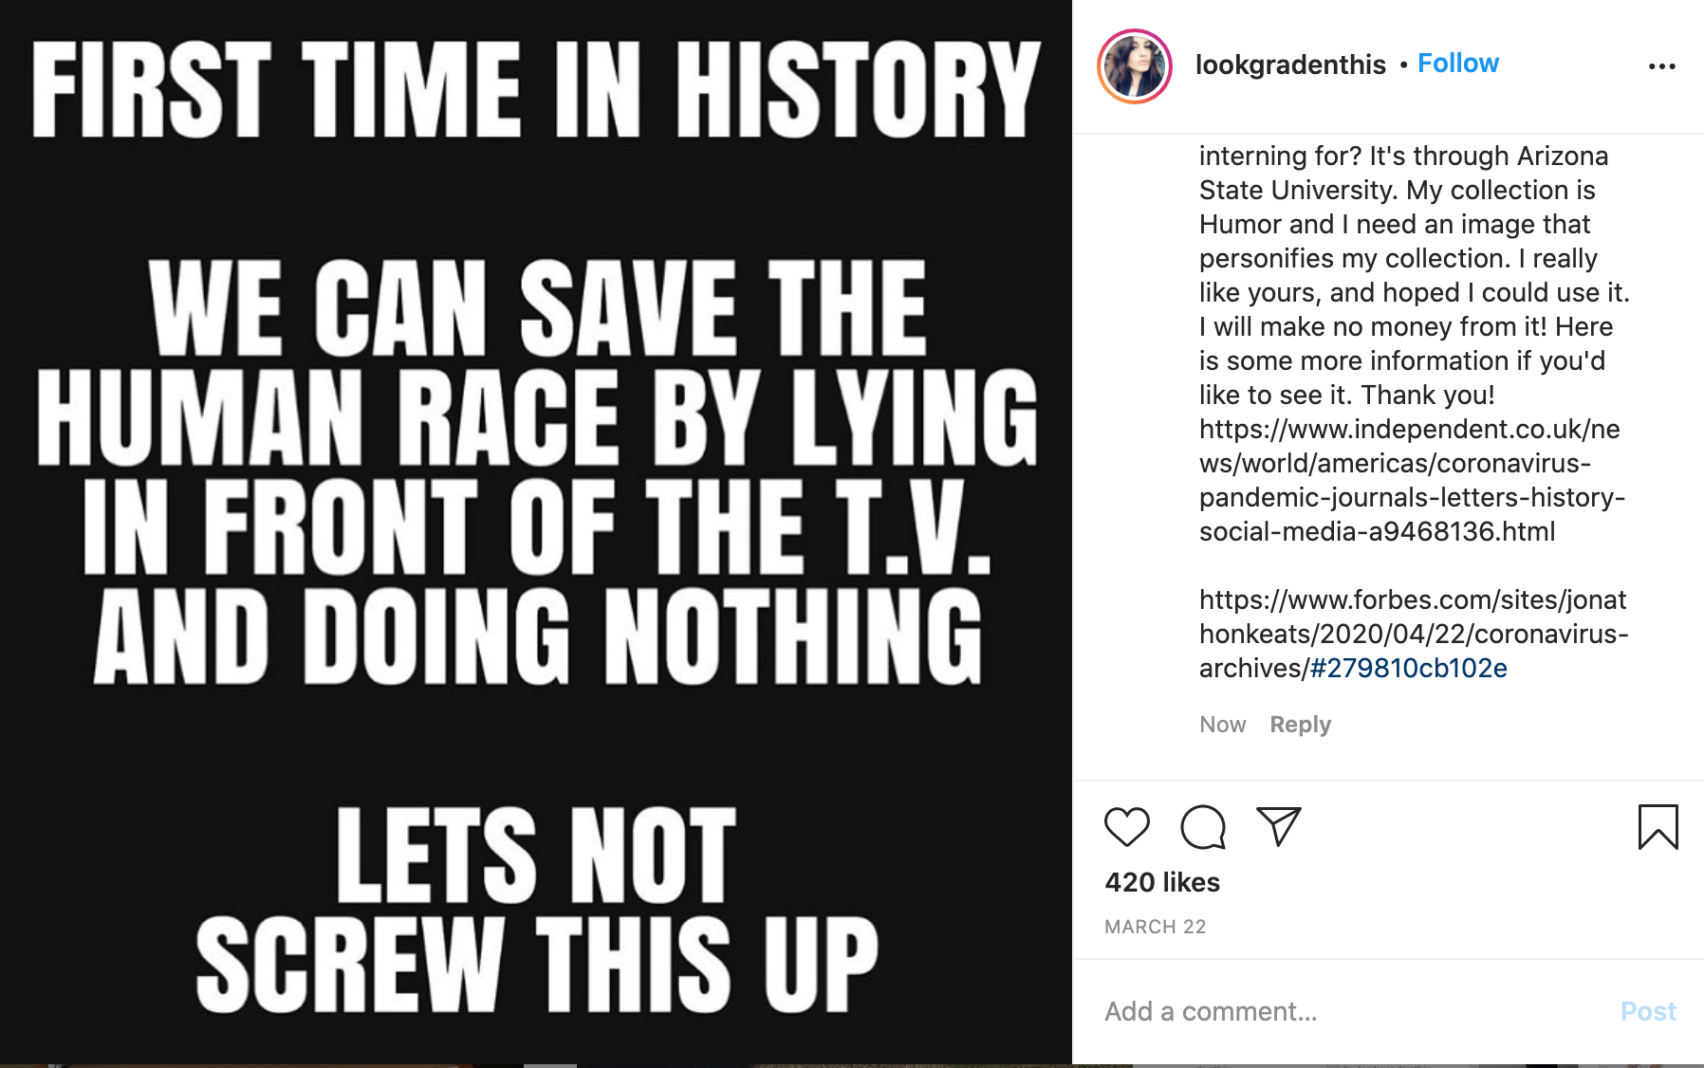Image resolution: width=1704 pixels, height=1068 pixels.
Task: Click the MARCH 22 post date
Action: point(1155,927)
